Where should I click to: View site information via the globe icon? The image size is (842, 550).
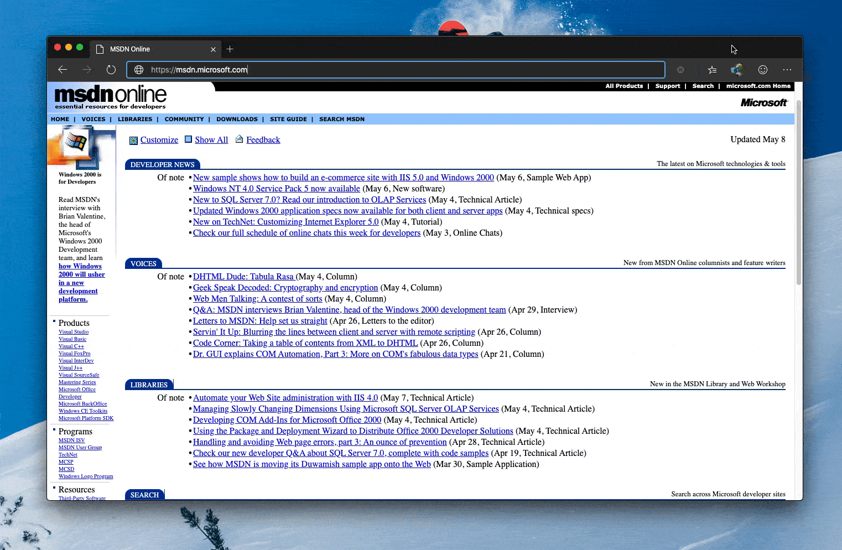click(139, 70)
